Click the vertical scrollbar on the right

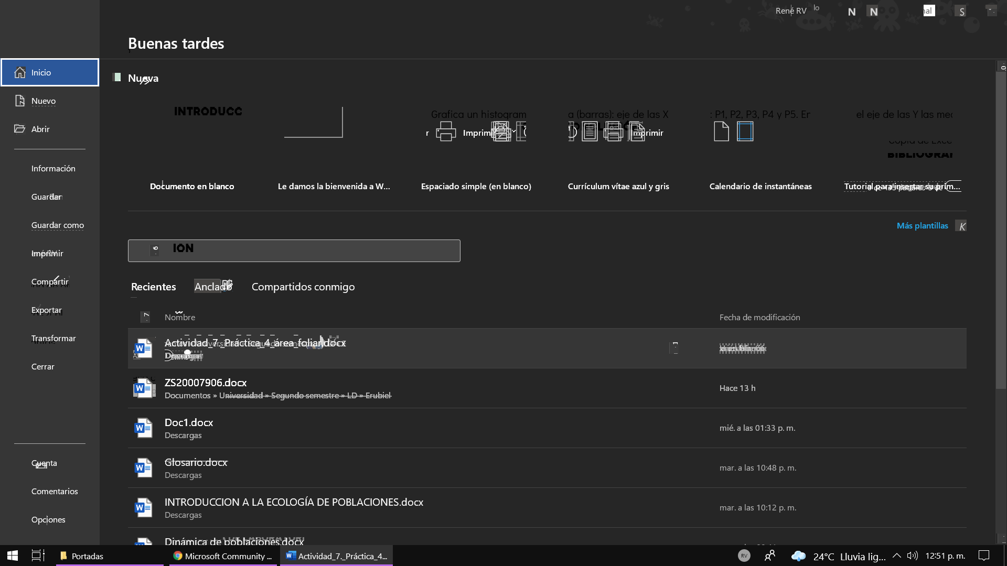pyautogui.click(x=1001, y=231)
